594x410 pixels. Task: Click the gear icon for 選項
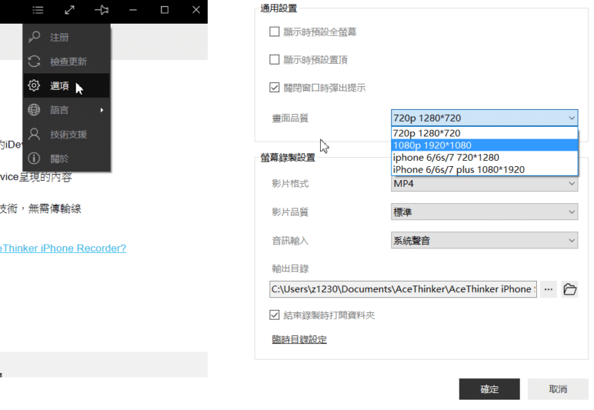[x=34, y=85]
